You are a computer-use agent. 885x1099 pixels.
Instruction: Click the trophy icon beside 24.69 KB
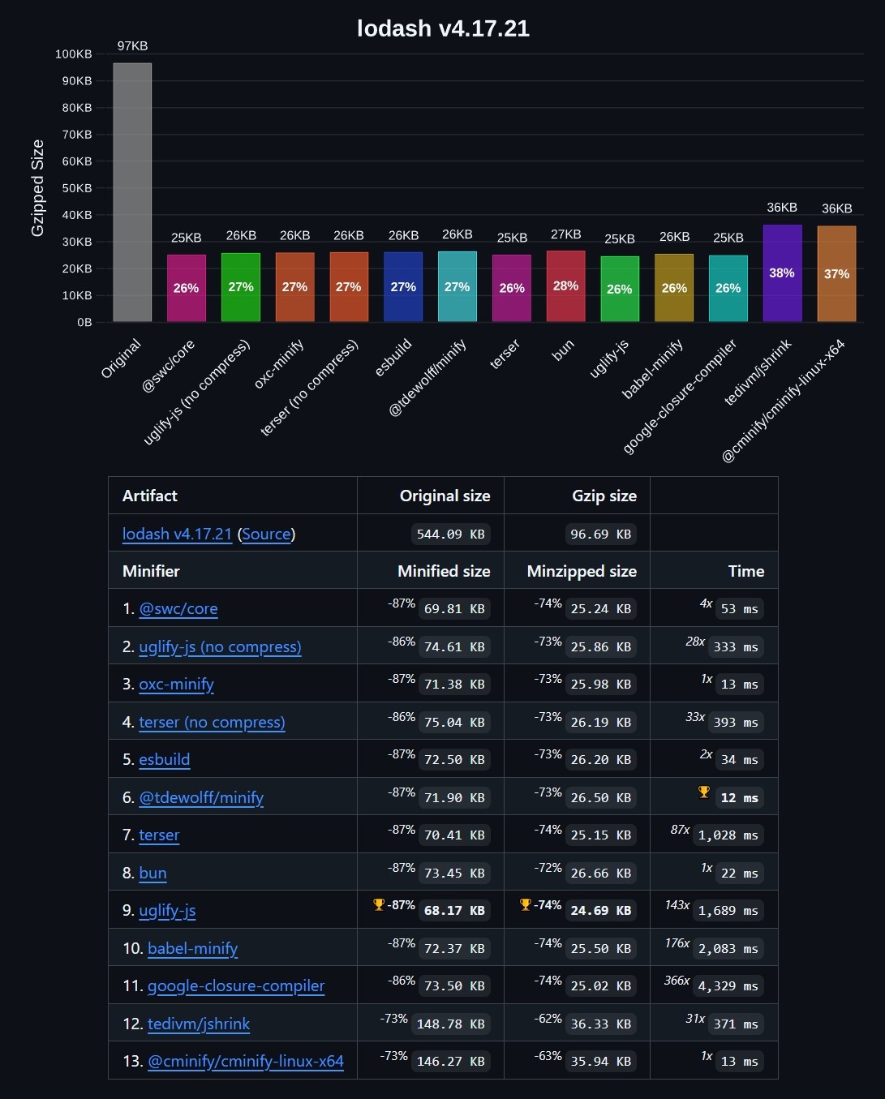click(x=526, y=904)
